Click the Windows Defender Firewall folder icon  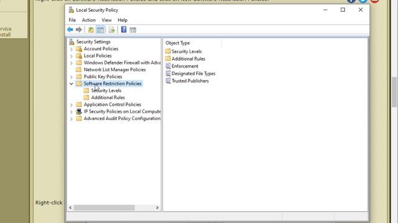79,63
